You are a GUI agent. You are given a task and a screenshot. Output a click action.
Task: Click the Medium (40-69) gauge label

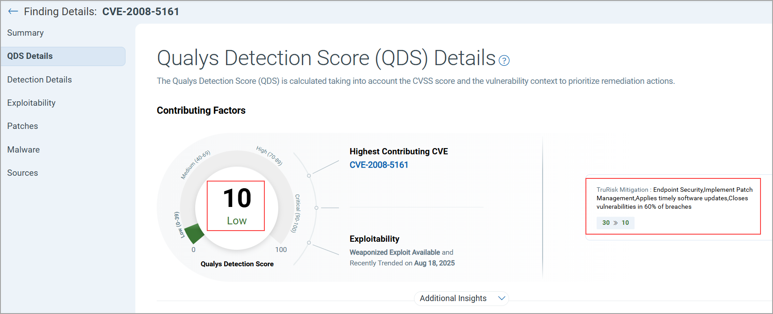195,165
